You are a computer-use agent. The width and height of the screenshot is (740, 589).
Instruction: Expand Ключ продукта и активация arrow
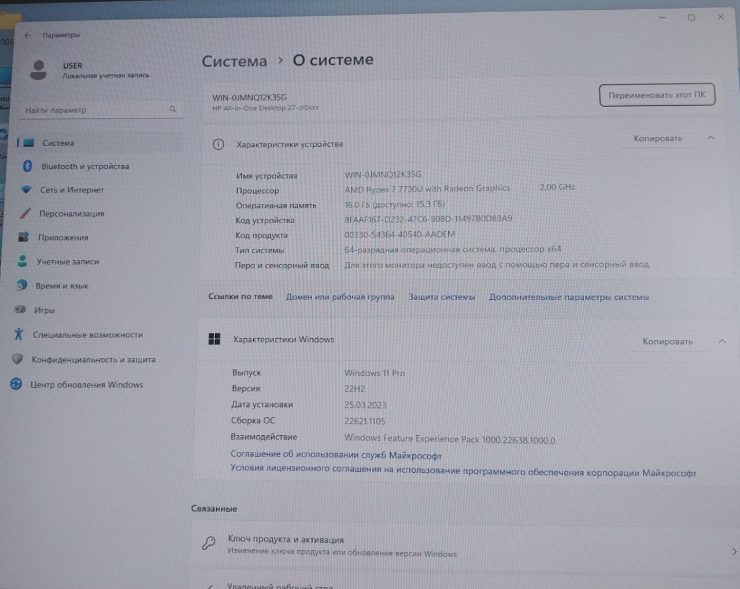(x=734, y=552)
